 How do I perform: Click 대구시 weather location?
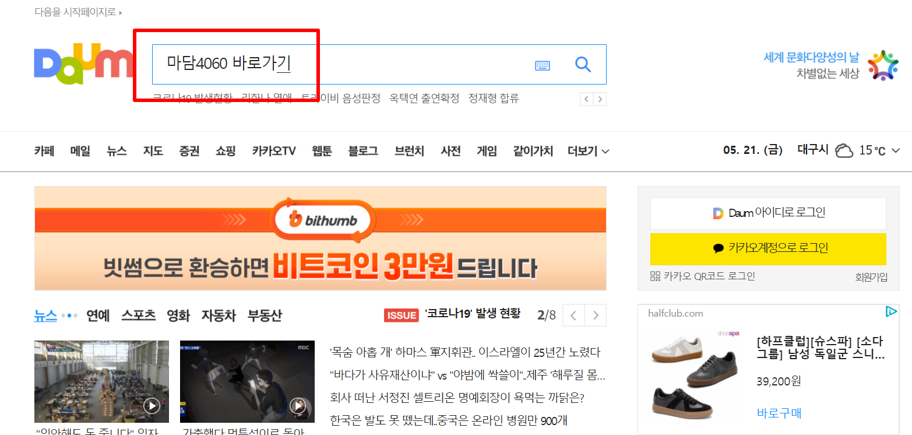point(812,150)
